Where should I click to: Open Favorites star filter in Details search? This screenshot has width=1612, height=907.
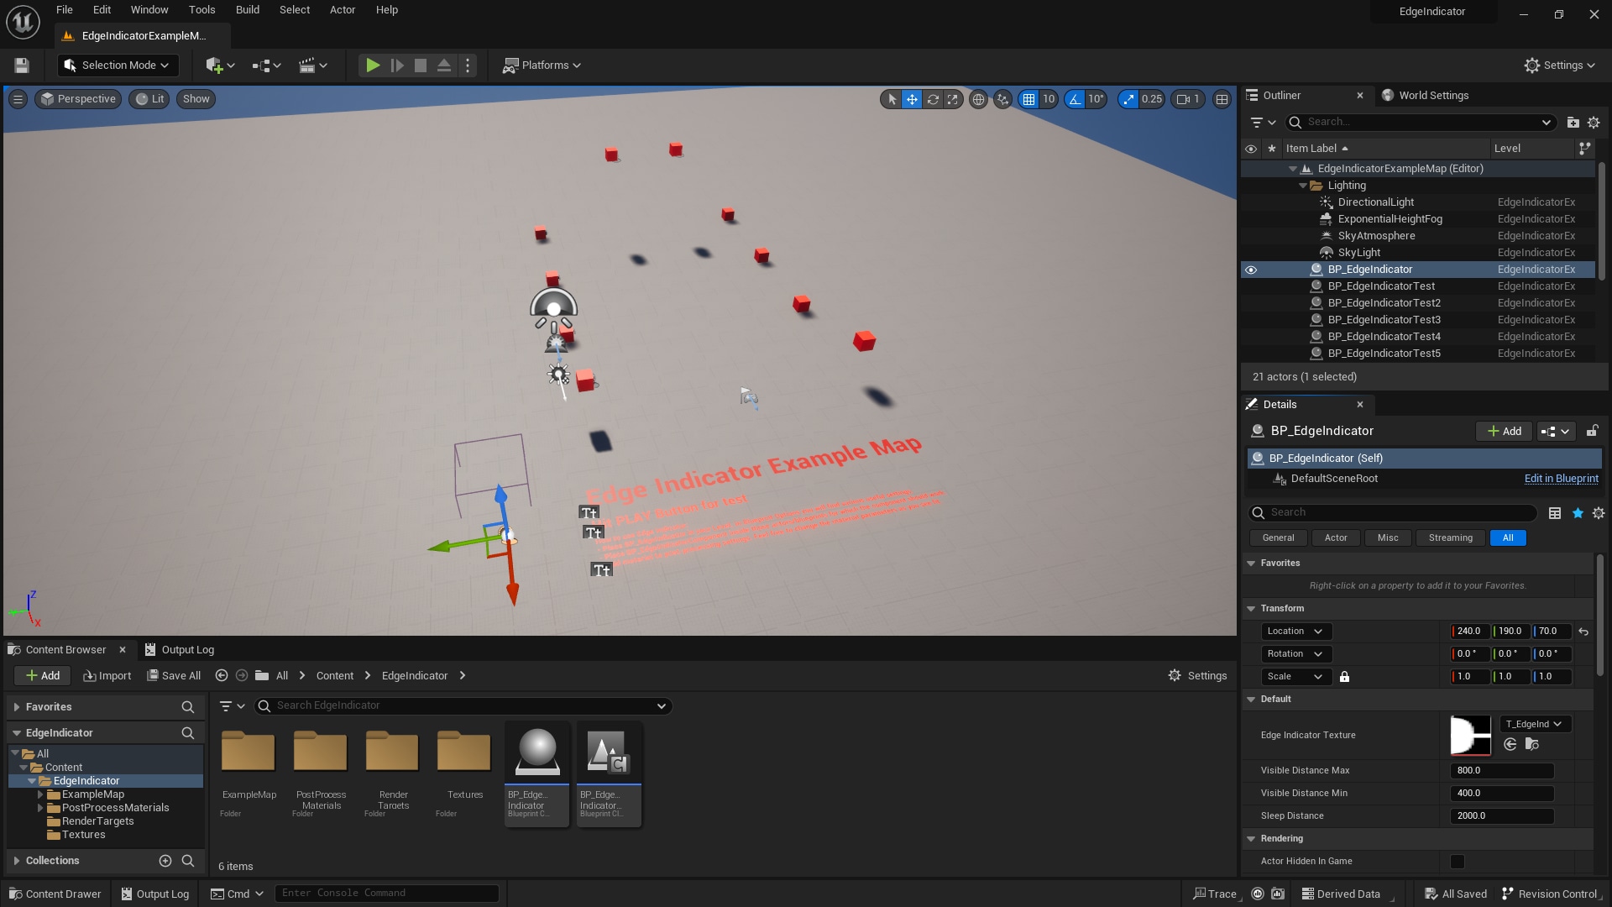pyautogui.click(x=1578, y=513)
